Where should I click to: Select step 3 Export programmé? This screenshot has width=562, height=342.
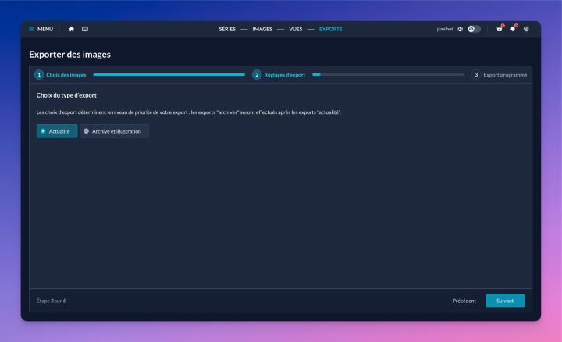(499, 74)
